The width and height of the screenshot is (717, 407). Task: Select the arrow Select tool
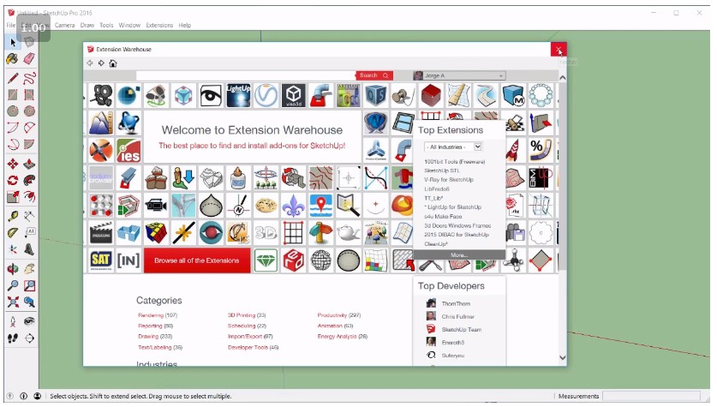pyautogui.click(x=13, y=42)
